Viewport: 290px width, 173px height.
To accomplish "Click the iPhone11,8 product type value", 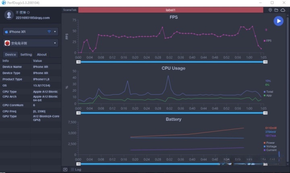I will click(x=41, y=79).
